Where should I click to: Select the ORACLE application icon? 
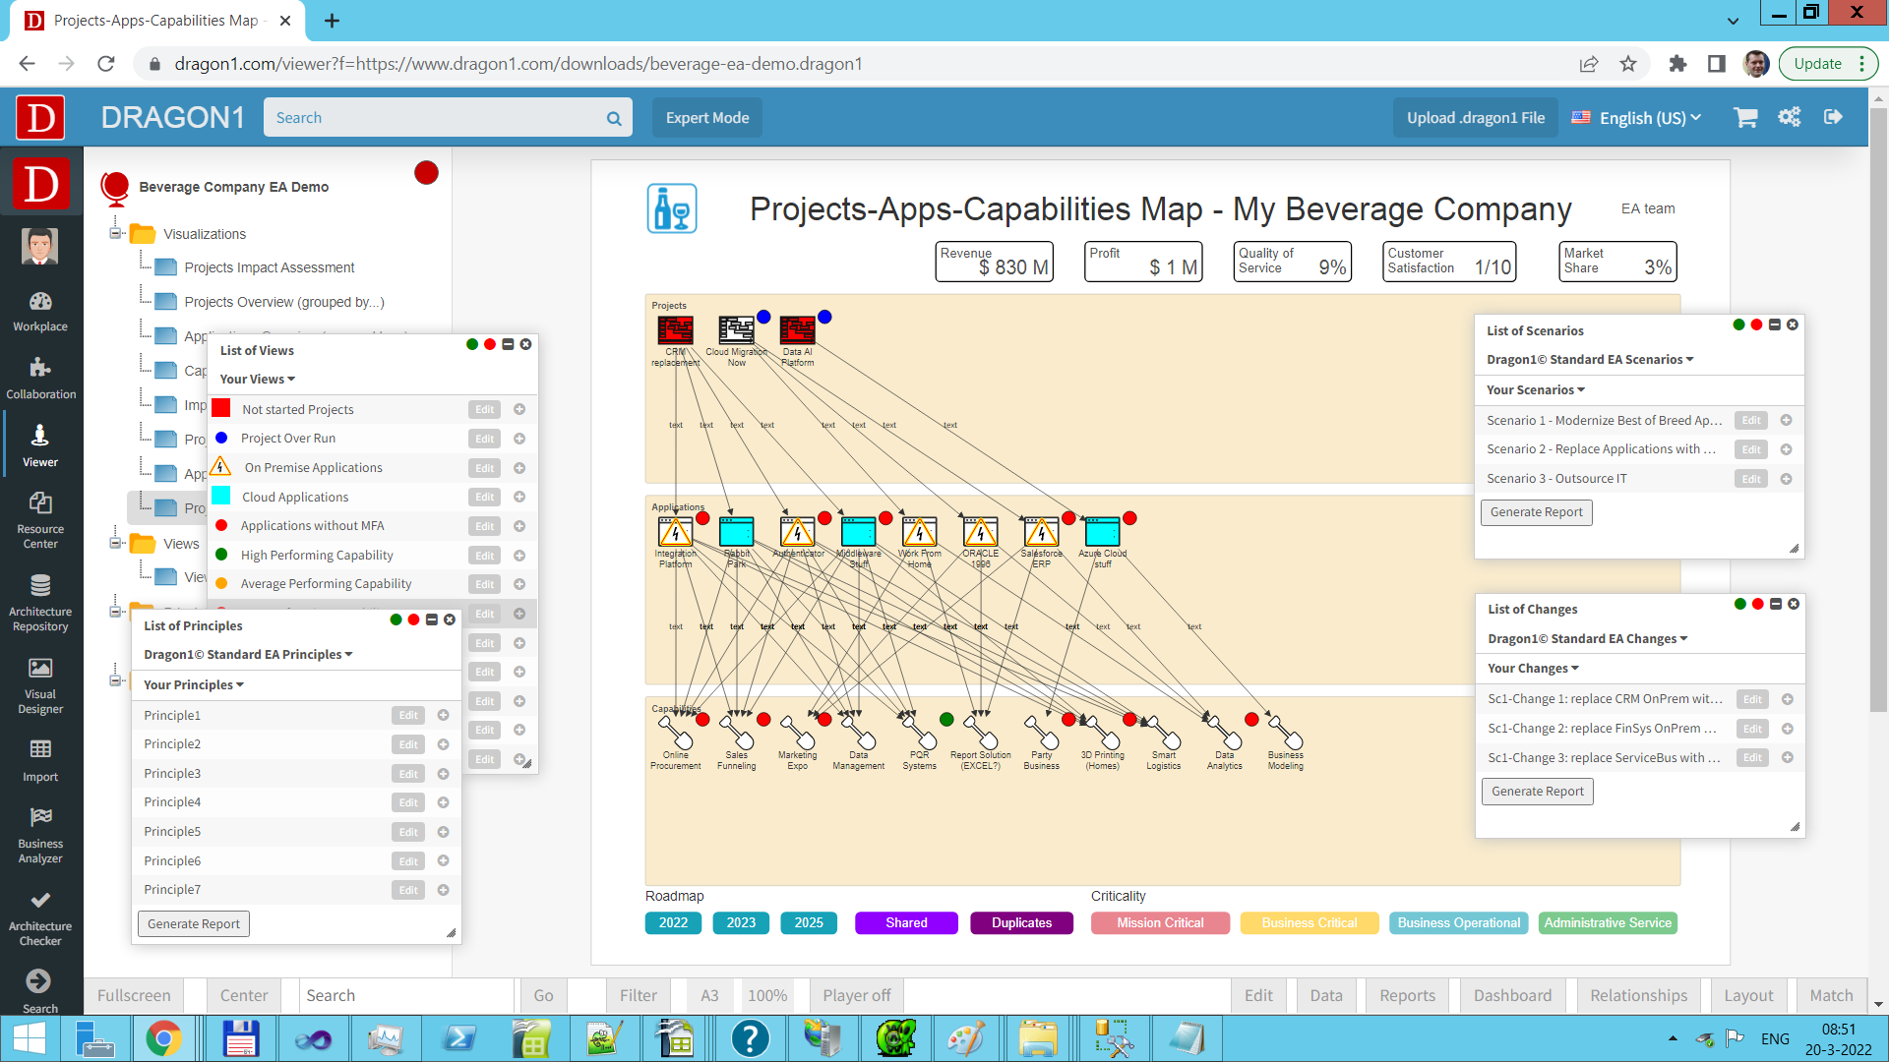[980, 532]
